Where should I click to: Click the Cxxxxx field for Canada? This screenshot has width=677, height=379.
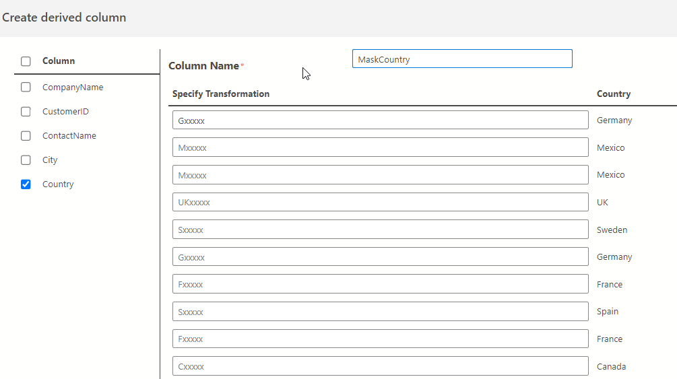click(380, 366)
